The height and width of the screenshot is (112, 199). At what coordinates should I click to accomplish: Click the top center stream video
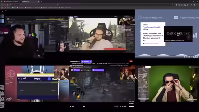[102, 34]
